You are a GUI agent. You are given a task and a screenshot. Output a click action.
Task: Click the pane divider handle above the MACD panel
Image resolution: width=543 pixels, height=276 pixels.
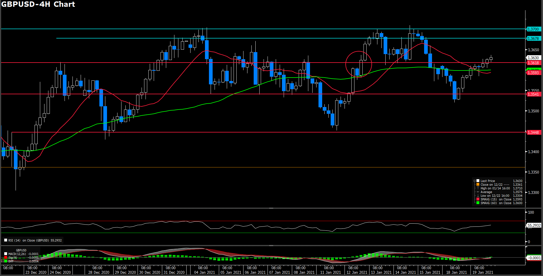point(271,245)
